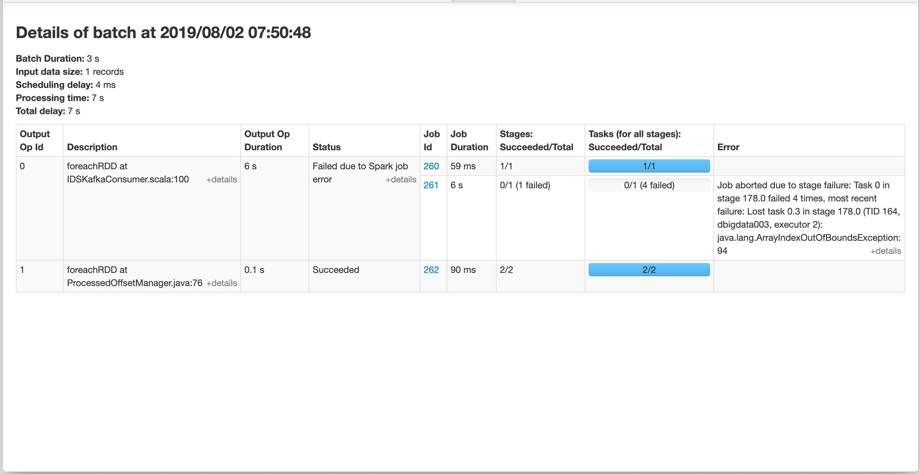Click the batch heading at 2019/08/02 07:50:48
The width and height of the screenshot is (920, 474).
(x=163, y=32)
